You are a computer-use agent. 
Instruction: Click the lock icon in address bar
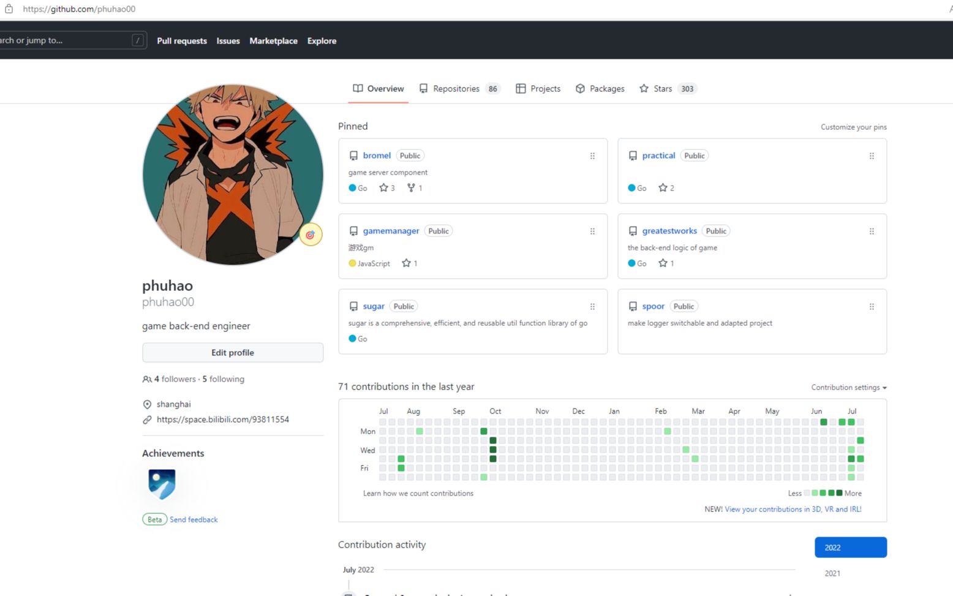point(9,9)
